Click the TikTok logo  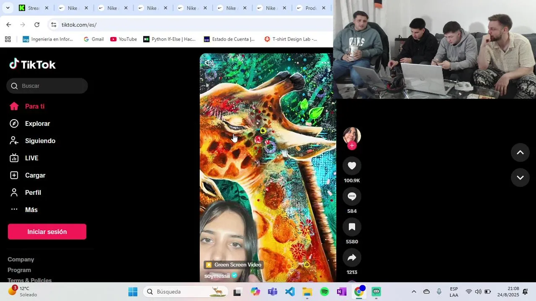[x=33, y=64]
